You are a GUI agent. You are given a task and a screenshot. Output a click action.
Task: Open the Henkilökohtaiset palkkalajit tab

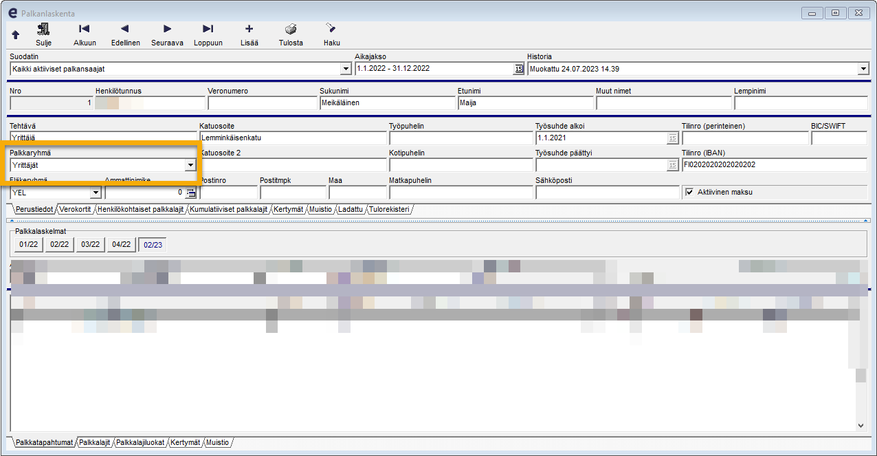coord(140,209)
